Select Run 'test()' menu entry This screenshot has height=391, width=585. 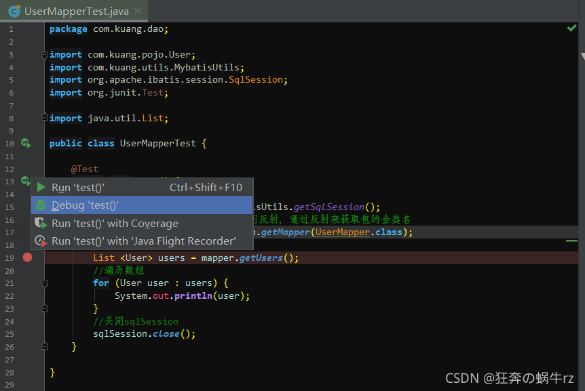pos(142,187)
